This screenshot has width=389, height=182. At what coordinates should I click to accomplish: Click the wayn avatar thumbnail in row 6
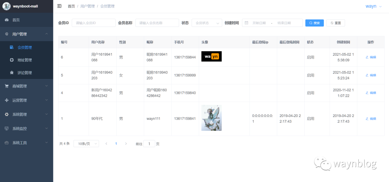click(211, 56)
